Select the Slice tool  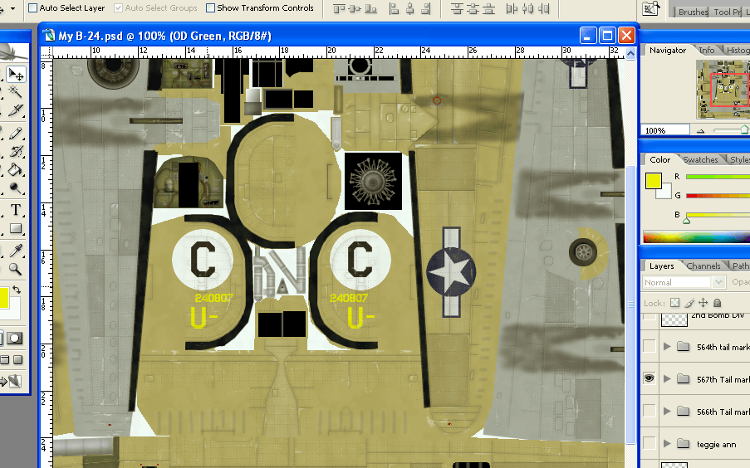[16, 111]
